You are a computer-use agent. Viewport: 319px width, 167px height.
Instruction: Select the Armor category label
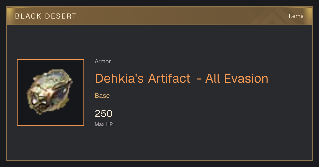point(103,61)
